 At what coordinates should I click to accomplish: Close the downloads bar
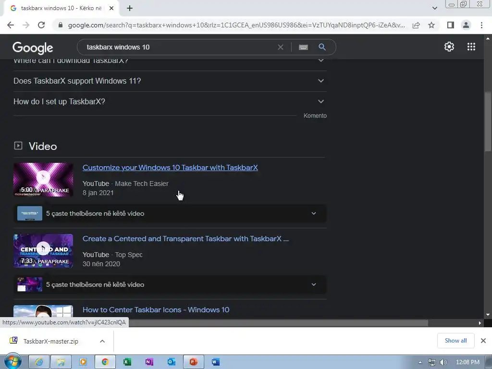(x=483, y=341)
